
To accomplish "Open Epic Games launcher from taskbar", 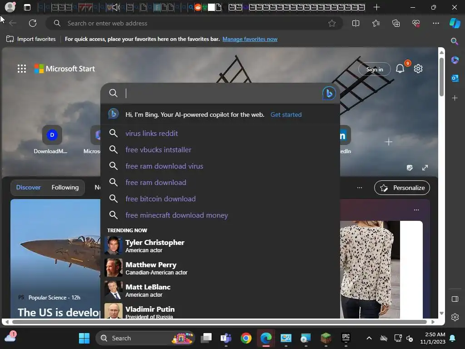I will 346,338.
